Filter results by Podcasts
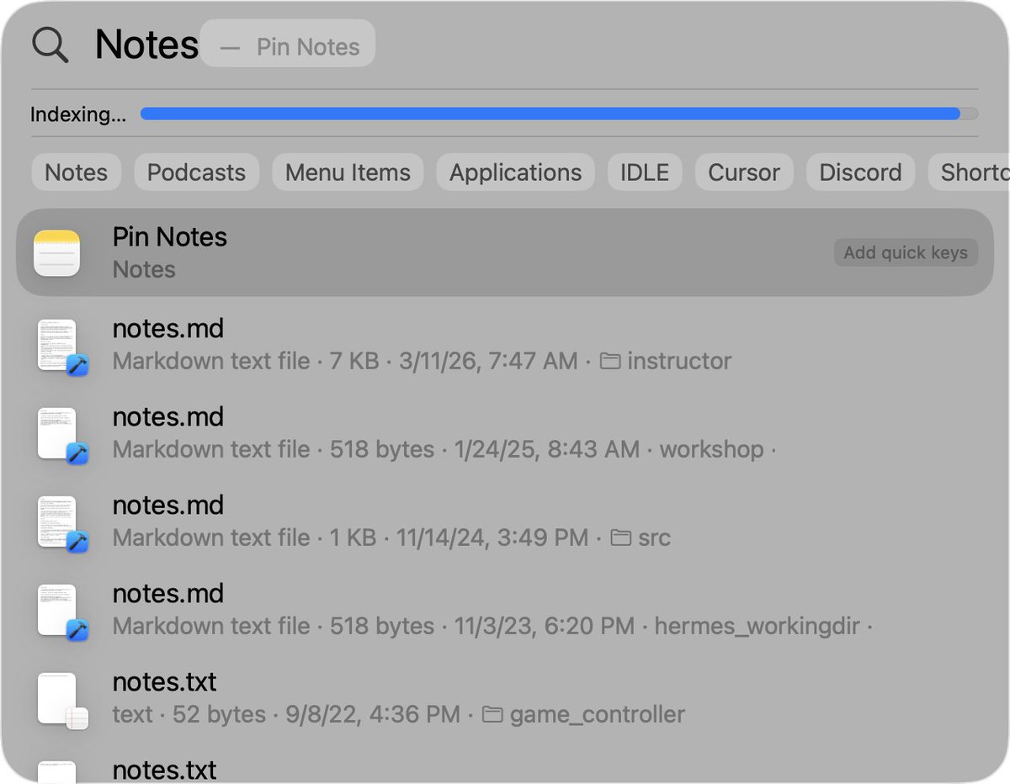1010x784 pixels. (x=196, y=172)
